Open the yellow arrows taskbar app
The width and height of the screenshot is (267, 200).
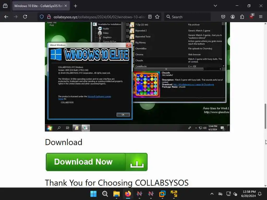click(174, 194)
